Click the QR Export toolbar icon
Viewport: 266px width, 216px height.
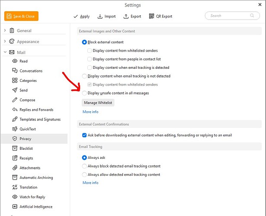(151, 16)
